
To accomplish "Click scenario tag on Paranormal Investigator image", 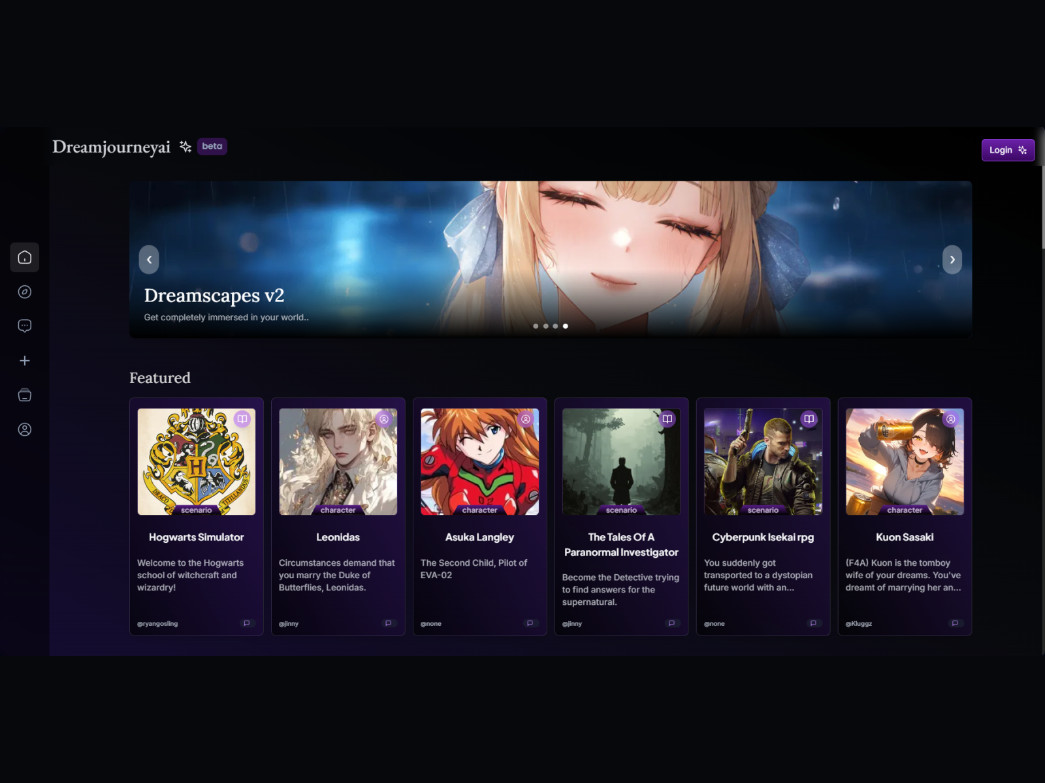I will coord(622,510).
